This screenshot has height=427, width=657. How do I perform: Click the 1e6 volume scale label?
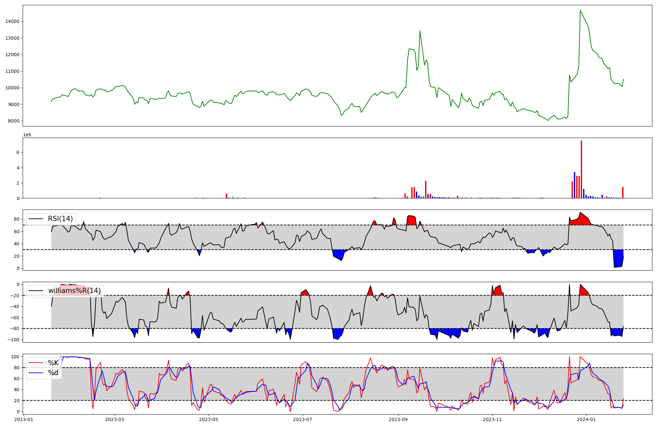click(27, 135)
